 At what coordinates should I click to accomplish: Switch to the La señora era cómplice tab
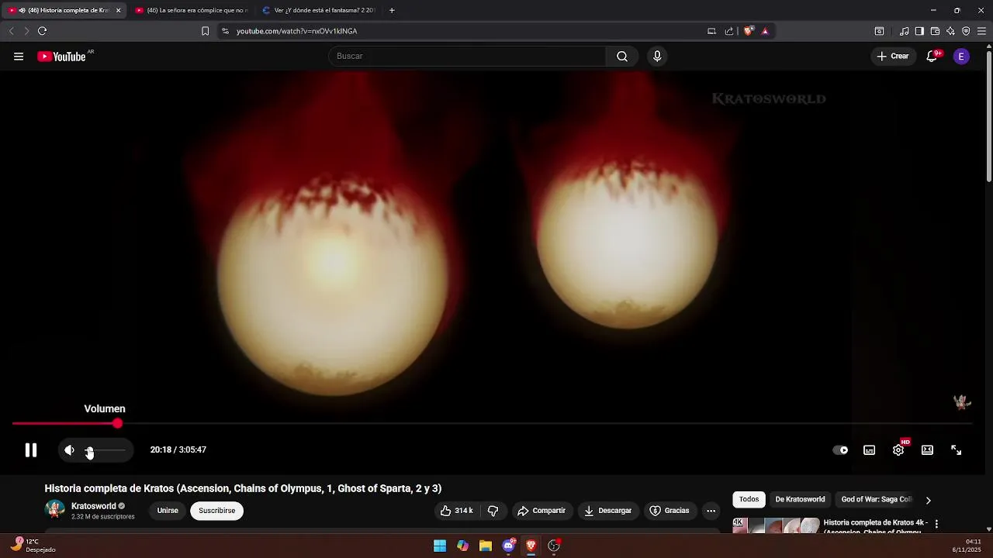point(192,11)
